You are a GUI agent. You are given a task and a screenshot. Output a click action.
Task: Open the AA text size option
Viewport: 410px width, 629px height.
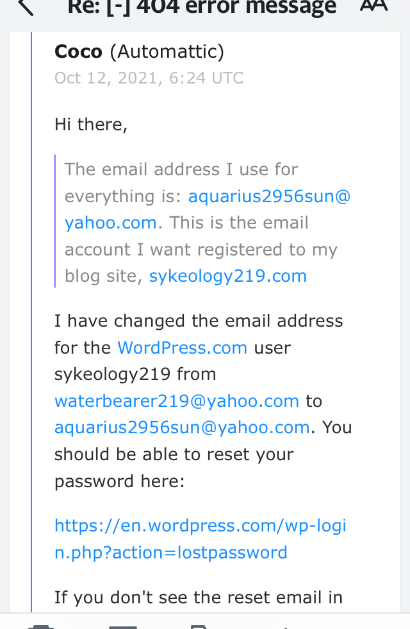coord(373,5)
